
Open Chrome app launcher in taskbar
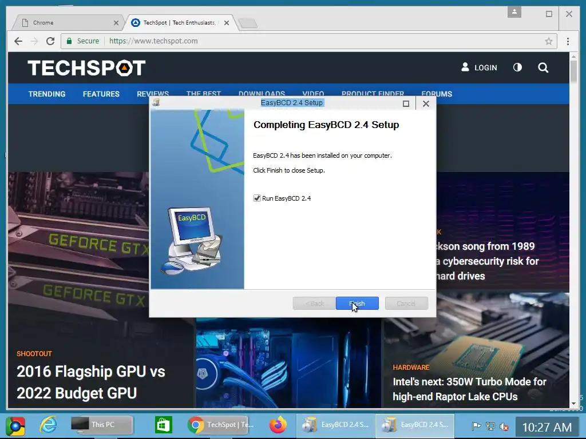tap(15, 426)
